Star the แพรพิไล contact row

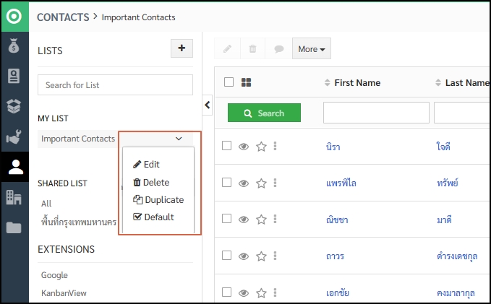(x=261, y=183)
